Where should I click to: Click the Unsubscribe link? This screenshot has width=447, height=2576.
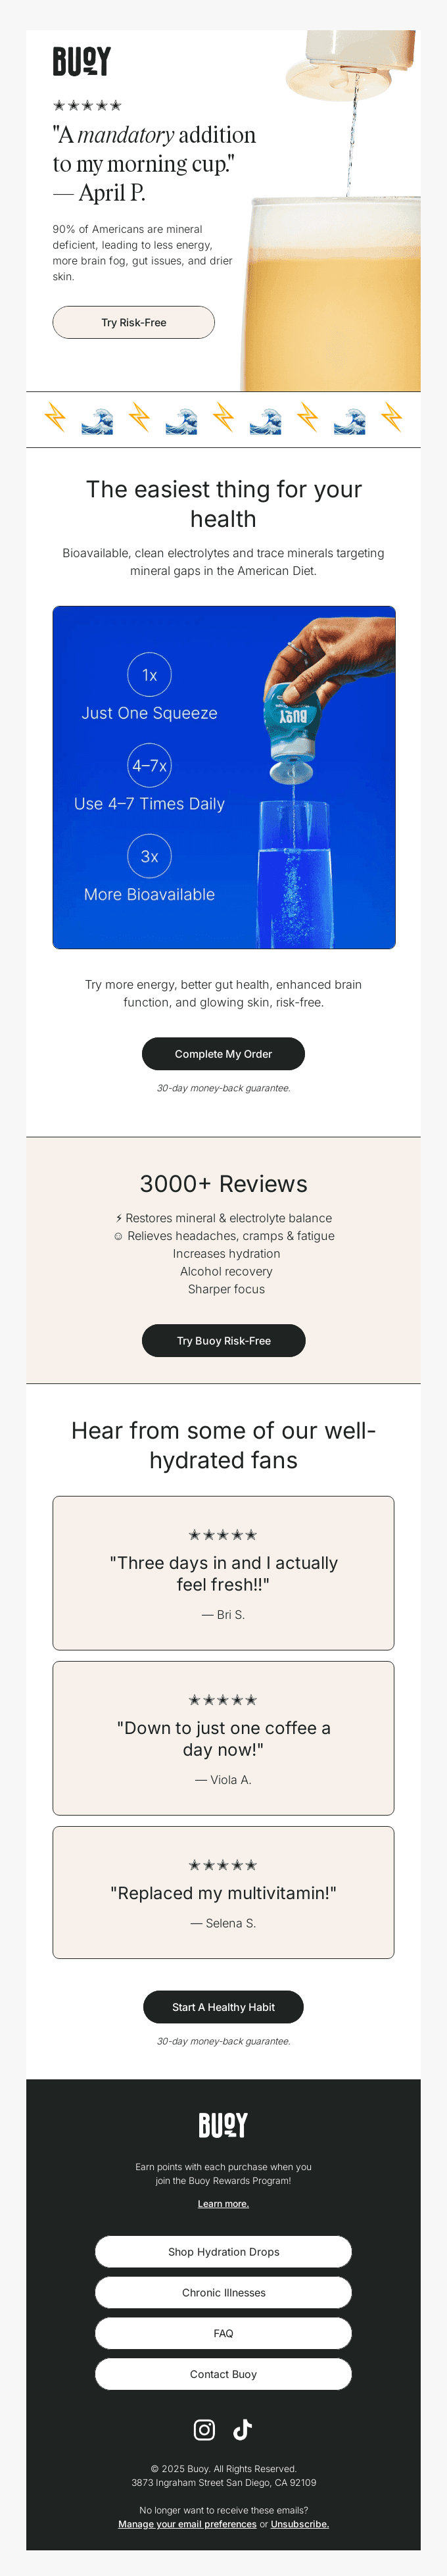(299, 2523)
